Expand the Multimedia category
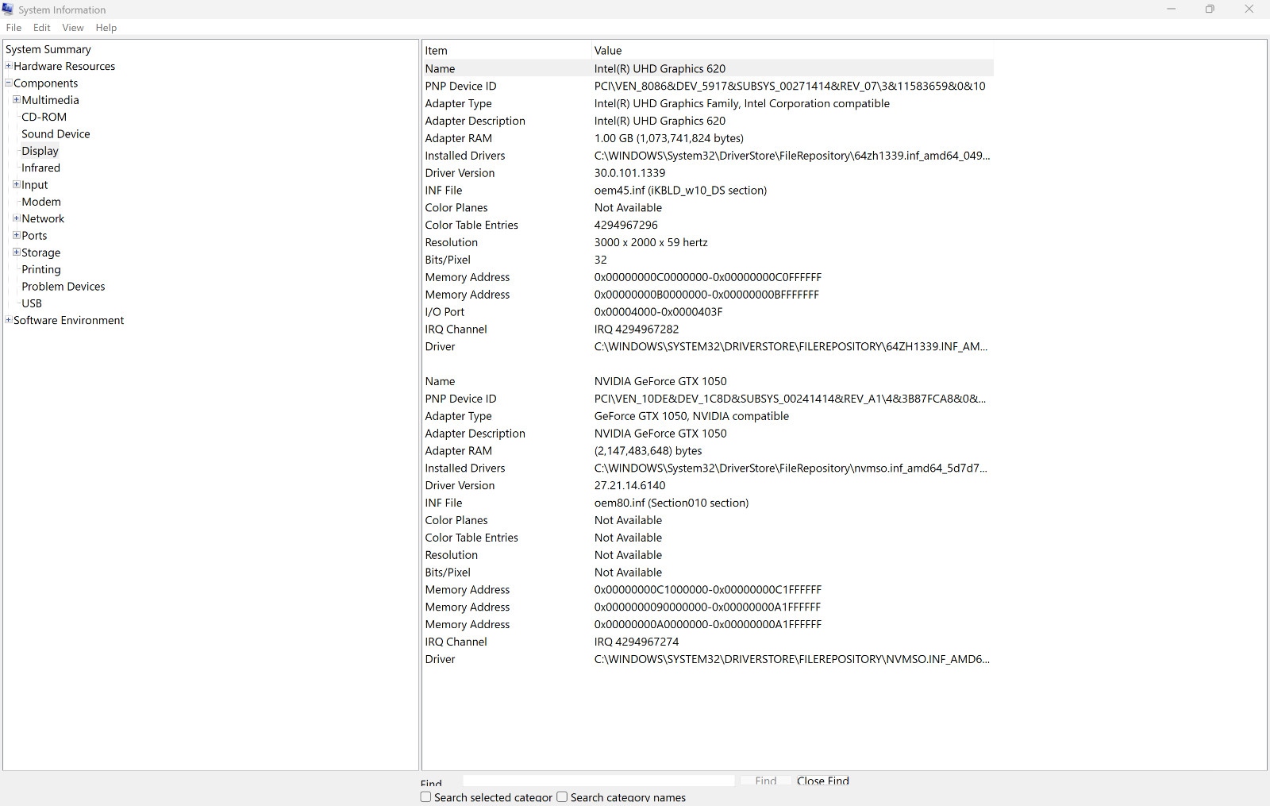The height and width of the screenshot is (806, 1270). (x=17, y=99)
